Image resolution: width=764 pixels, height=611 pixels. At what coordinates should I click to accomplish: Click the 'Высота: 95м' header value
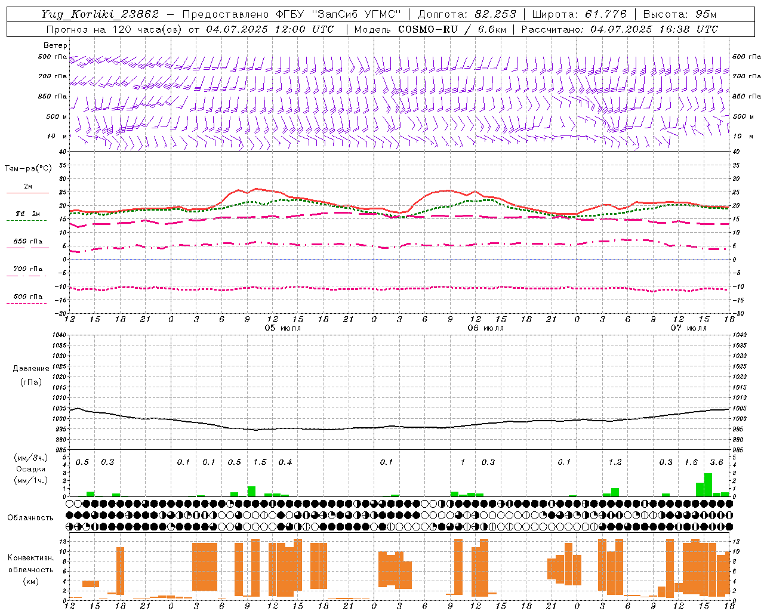680,14
